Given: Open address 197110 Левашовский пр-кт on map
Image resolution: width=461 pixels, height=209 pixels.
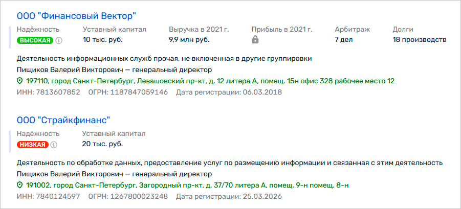Looking at the screenshot, I should [x=210, y=81].
